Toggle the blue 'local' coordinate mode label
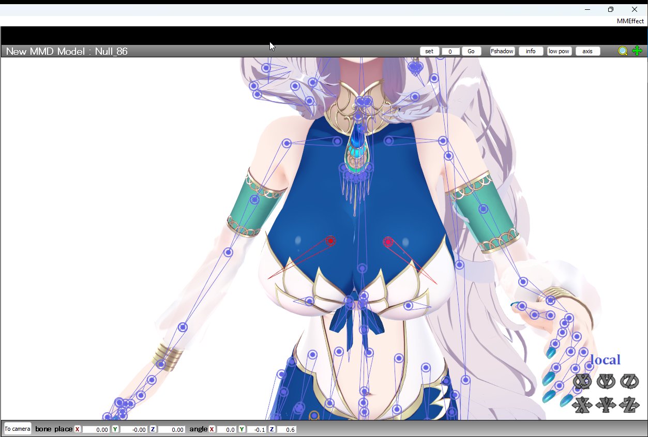The width and height of the screenshot is (648, 437). pos(605,360)
